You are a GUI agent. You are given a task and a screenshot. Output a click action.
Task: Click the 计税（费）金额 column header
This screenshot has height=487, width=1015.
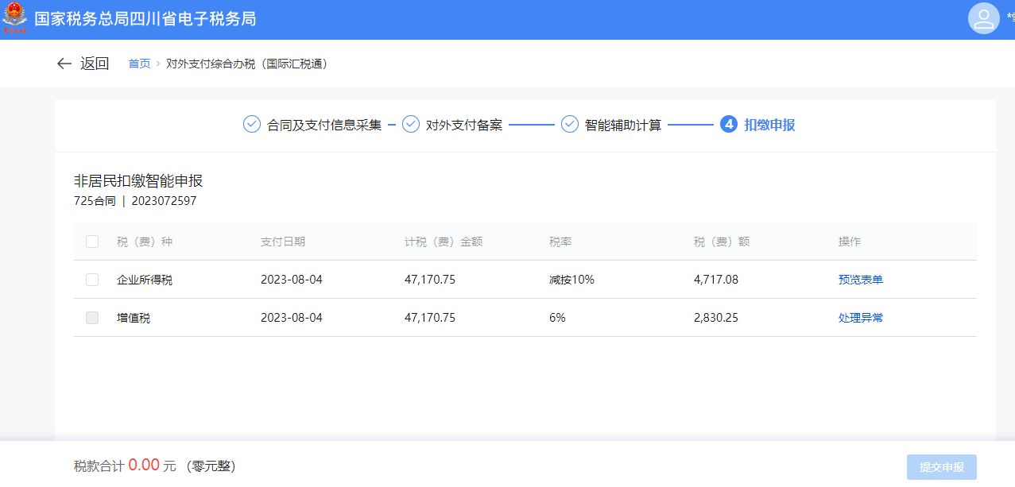(444, 242)
